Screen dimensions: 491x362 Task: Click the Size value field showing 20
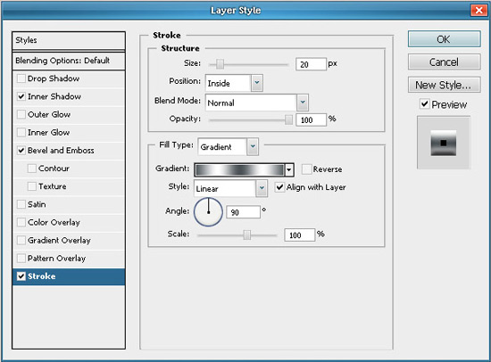tap(311, 64)
